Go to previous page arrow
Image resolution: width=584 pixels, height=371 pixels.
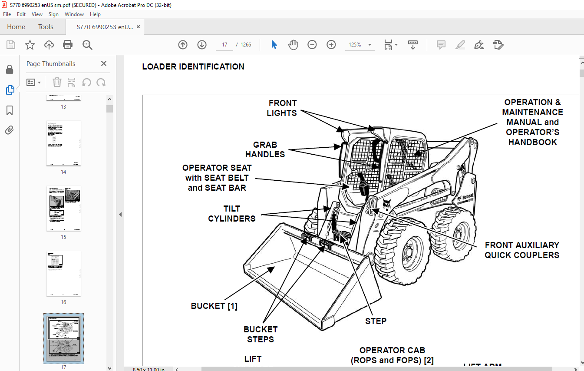[183, 45]
